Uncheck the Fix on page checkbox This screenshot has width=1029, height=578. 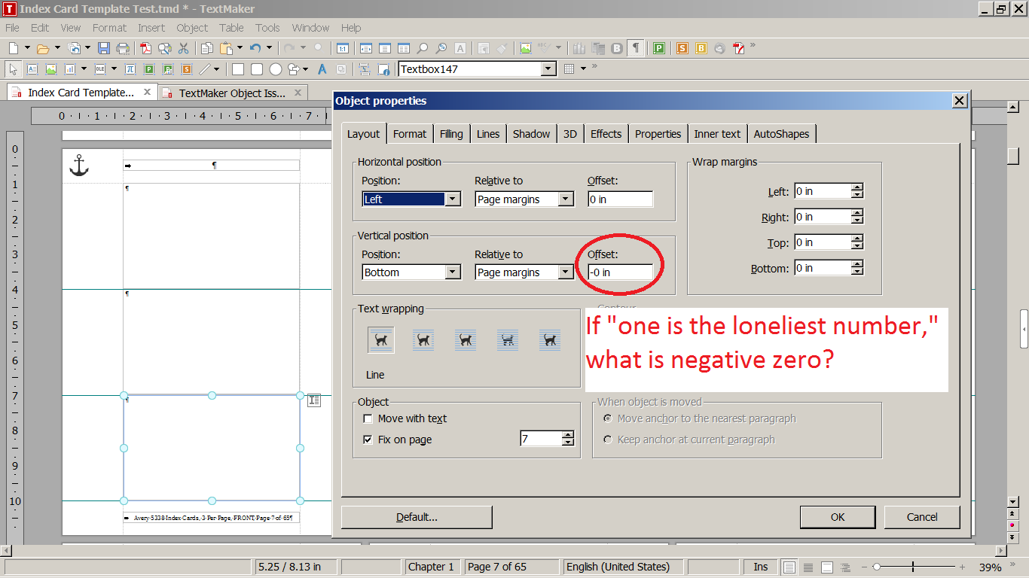368,440
